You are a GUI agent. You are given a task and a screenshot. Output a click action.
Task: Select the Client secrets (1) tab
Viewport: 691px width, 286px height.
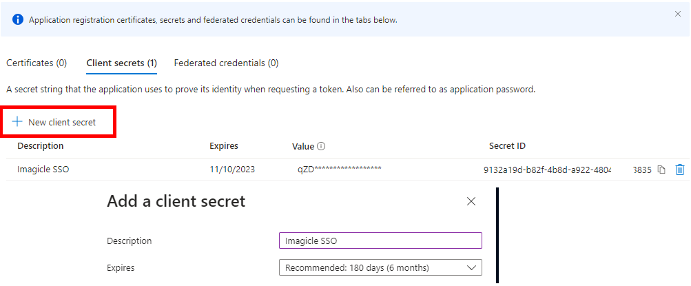(121, 63)
